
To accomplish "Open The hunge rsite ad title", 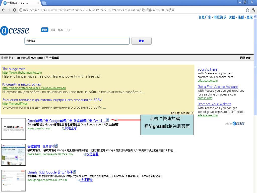I will click(x=14, y=69).
